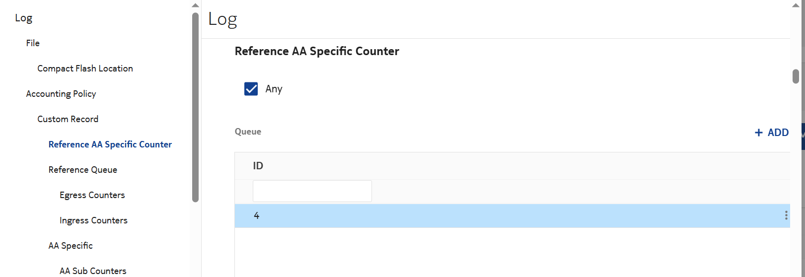Click the main panel scrollbar thumb
This screenshot has width=805, height=277.
[x=796, y=76]
